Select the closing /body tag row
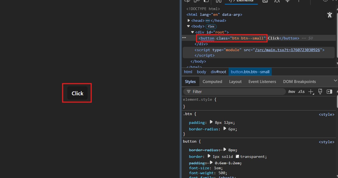Viewport: 338px width, 178px height. tap(198, 62)
